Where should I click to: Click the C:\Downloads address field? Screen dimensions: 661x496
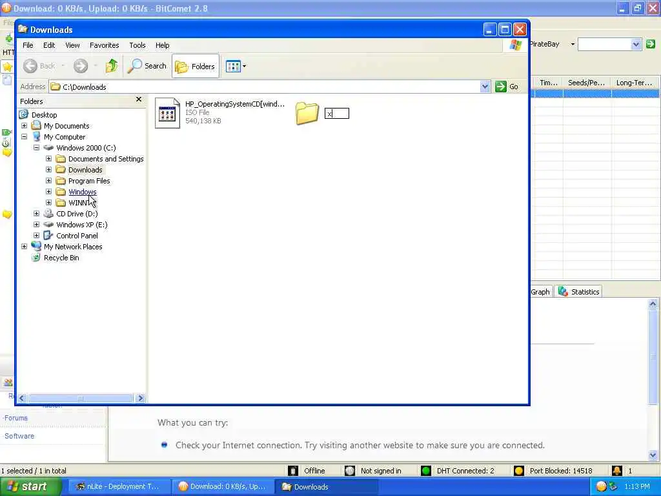pyautogui.click(x=265, y=87)
